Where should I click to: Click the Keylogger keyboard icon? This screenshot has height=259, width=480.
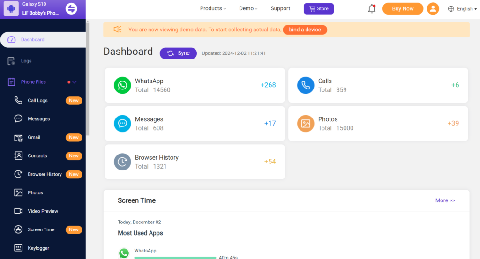click(x=18, y=248)
